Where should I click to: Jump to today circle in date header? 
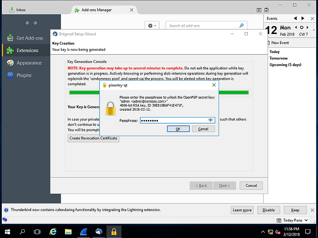click(302, 27)
